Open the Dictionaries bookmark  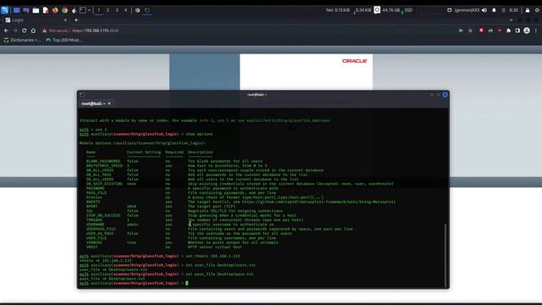22,40
